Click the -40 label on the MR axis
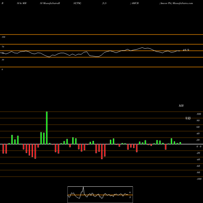The width and height of the screenshot is (203, 203). tap(198, 160)
